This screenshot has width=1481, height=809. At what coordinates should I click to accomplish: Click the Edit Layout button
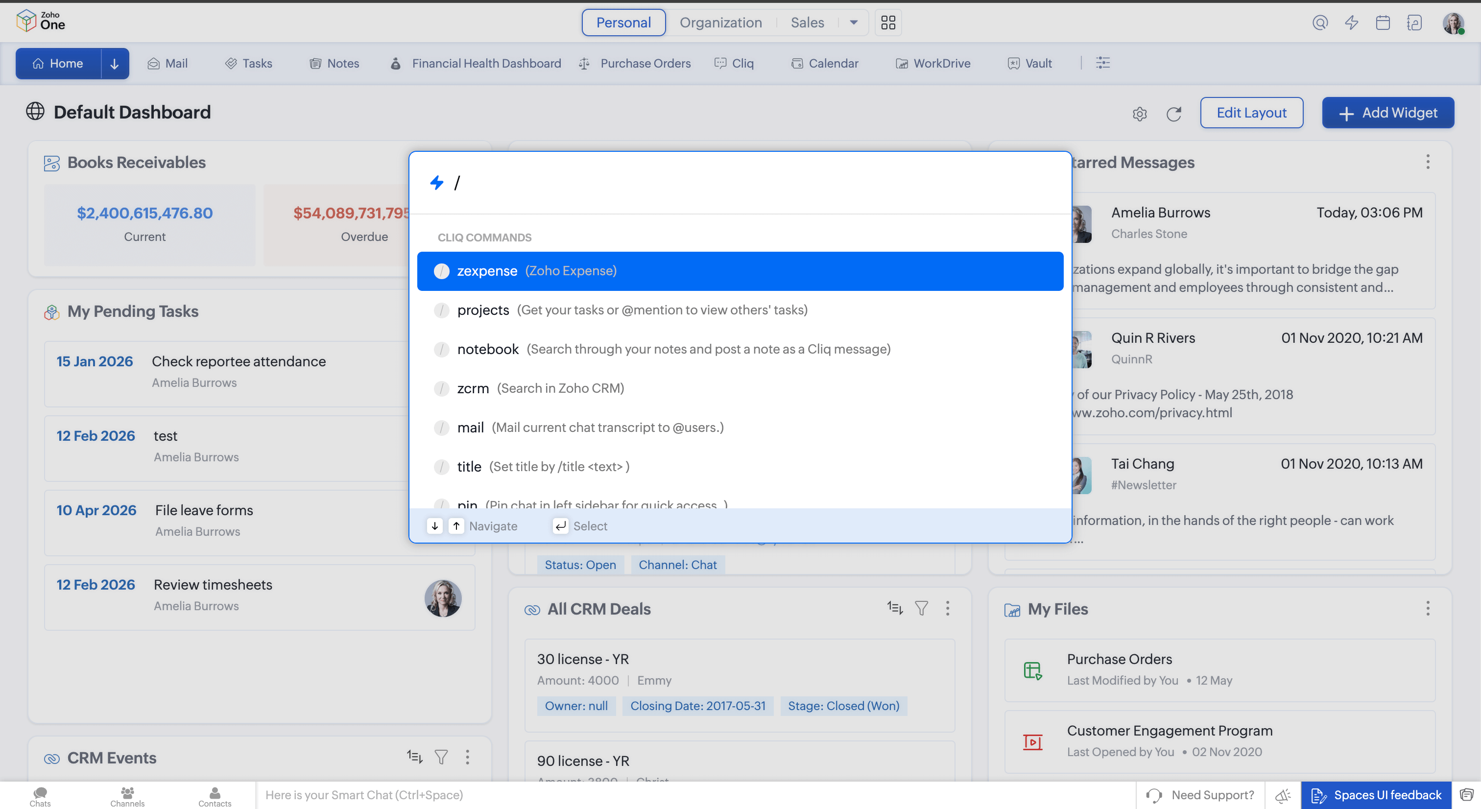1251,113
